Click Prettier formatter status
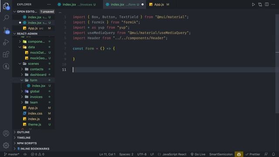Screen dimensions: 279x157 pos(253,154)
